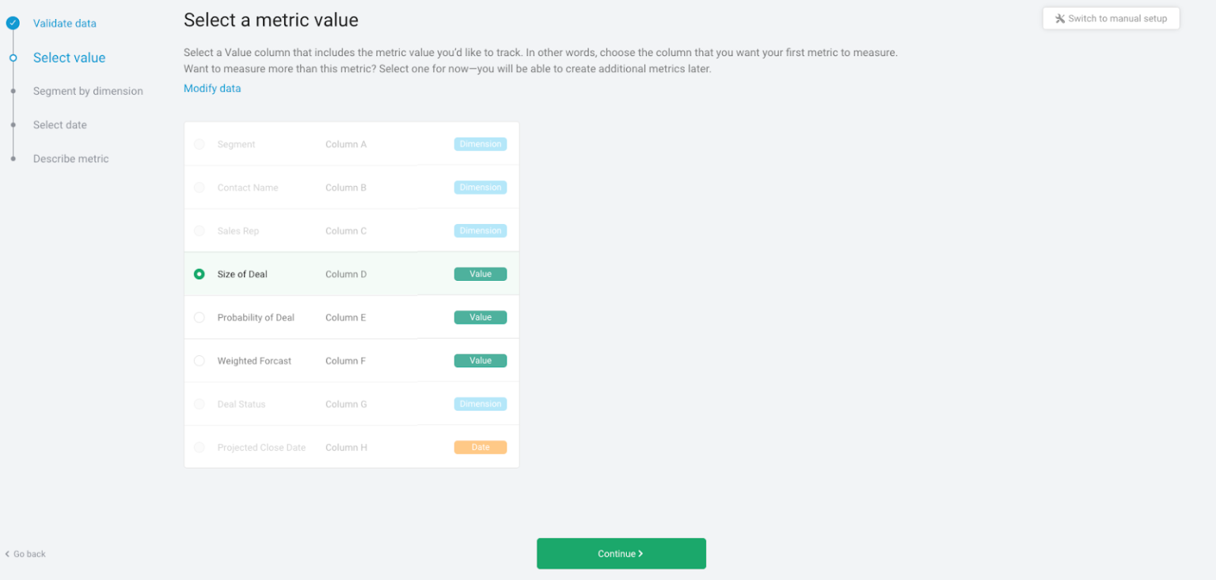Image resolution: width=1216 pixels, height=580 pixels.
Task: Click the Value badge next to Size of Deal
Action: pyautogui.click(x=480, y=274)
